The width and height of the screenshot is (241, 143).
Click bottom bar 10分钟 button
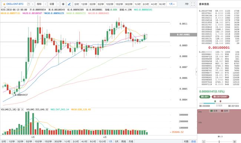click(x=38, y=141)
